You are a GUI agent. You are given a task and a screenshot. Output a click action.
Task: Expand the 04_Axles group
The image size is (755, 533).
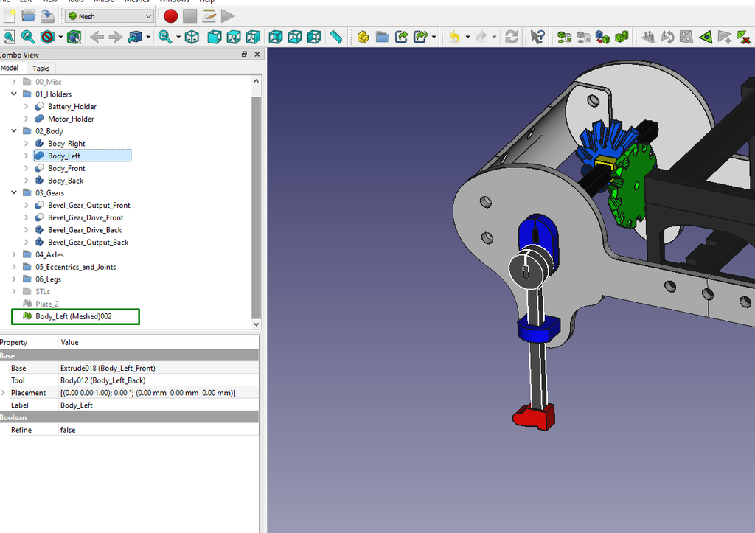(13, 254)
